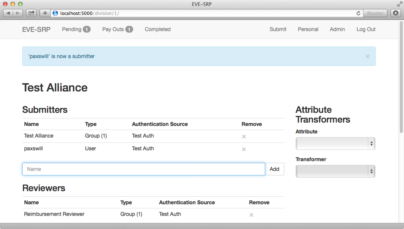Viewport: 404px width, 229px height.
Task: Click the 'paxswill' name cell
Action: click(33, 148)
